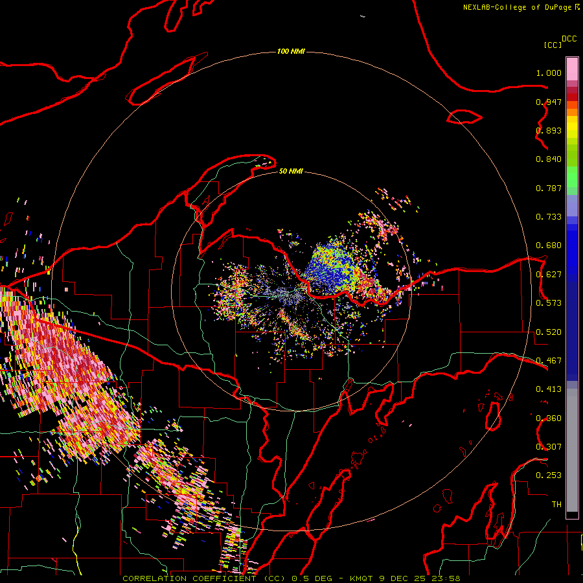
Task: Click the 100 NMI range ring label
Action: click(x=291, y=51)
